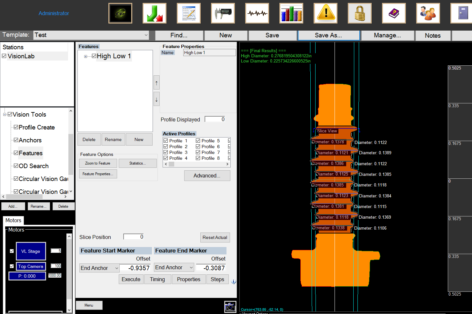Click the users management icon
This screenshot has height=314, width=472.
[x=428, y=13]
